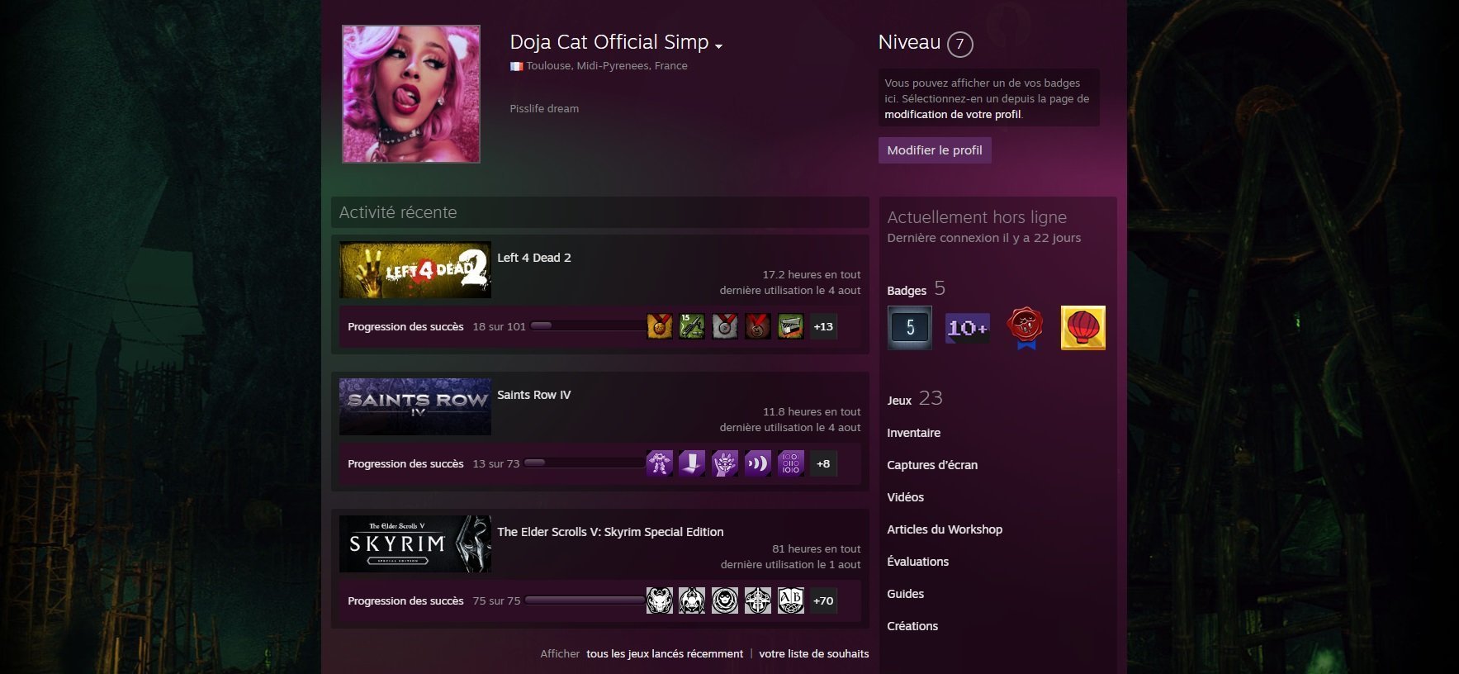The width and height of the screenshot is (1459, 674).
Task: Click fourth Skyrim achievement shield icon
Action: click(758, 600)
